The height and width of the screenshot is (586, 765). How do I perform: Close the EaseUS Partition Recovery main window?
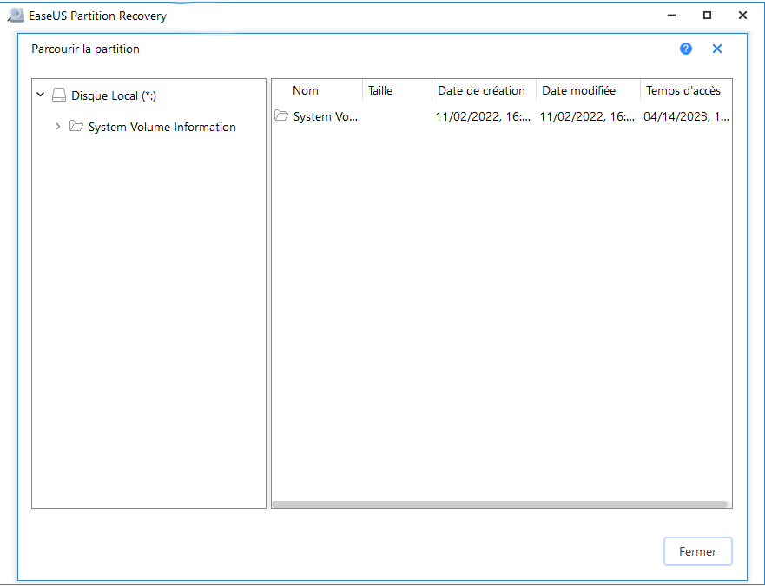742,16
